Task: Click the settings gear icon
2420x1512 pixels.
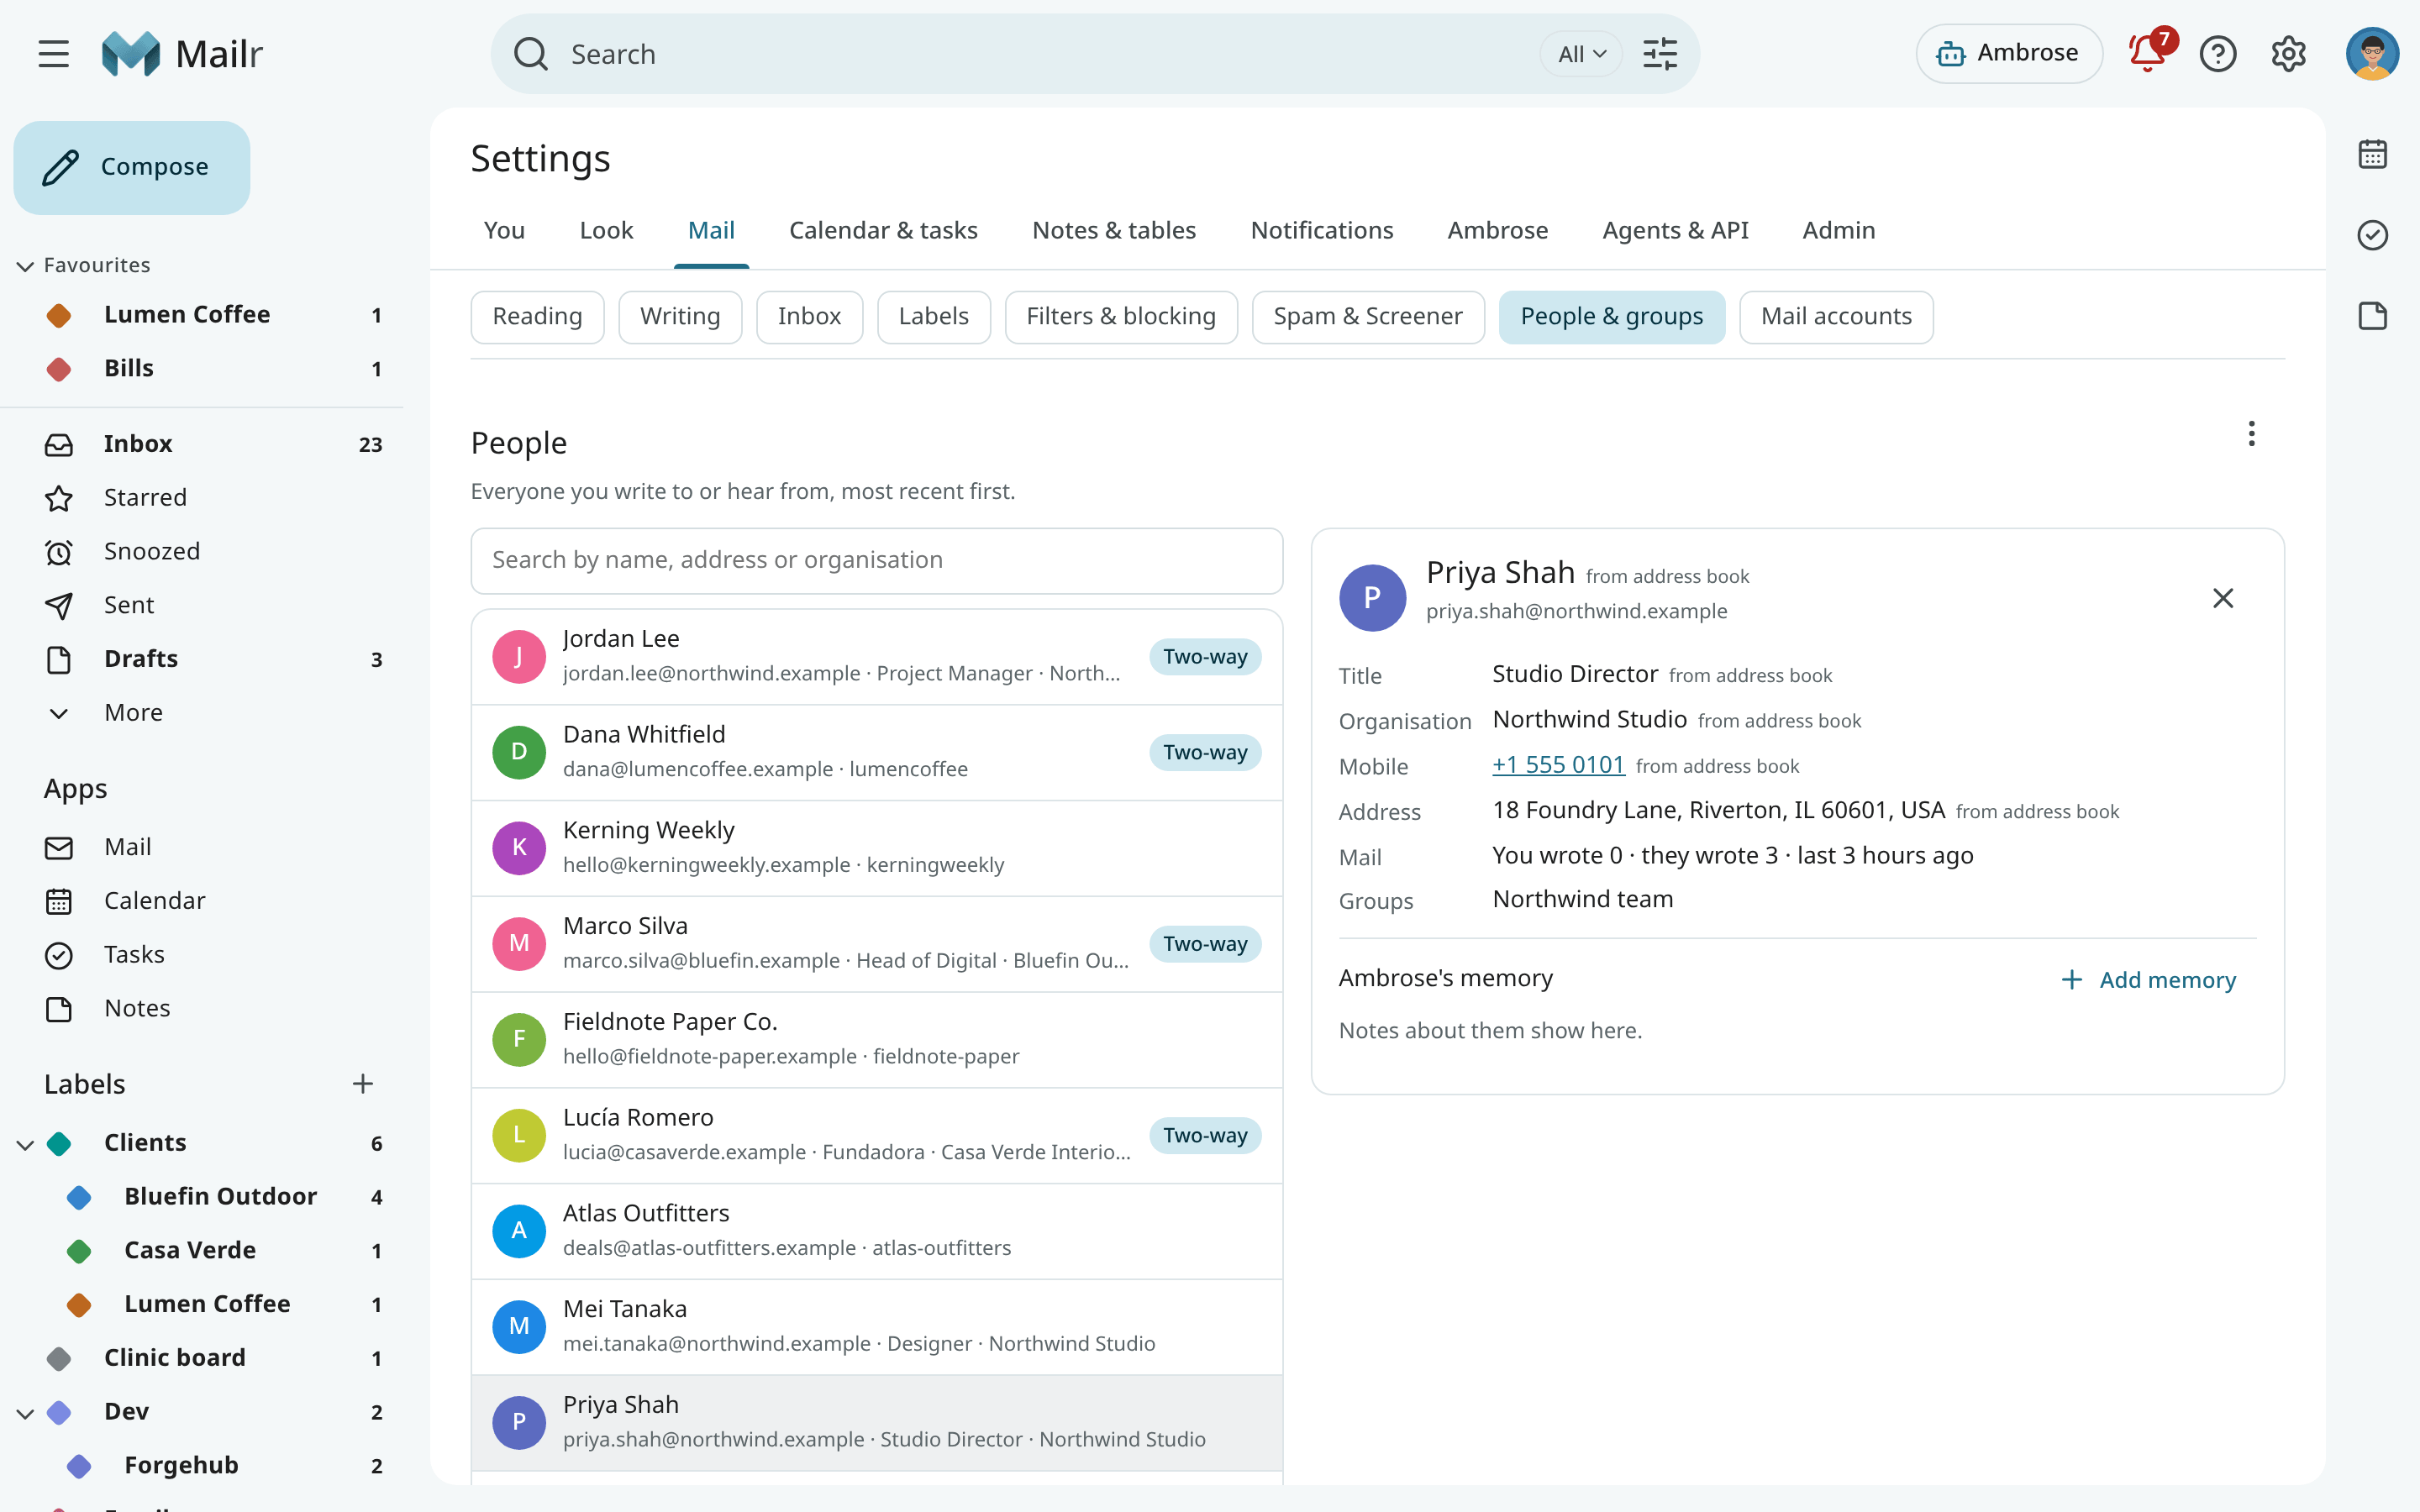Action: (2288, 54)
